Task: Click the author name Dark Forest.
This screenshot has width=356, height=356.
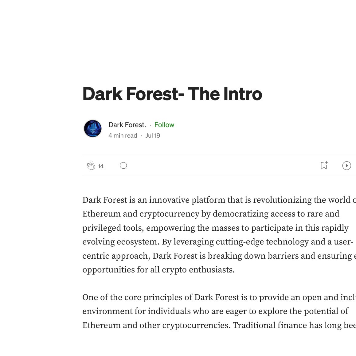Action: pos(127,125)
